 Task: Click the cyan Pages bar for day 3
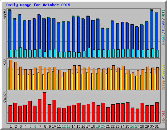(21, 52)
